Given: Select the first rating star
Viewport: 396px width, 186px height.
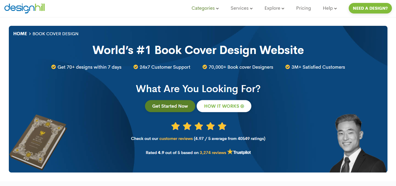Looking at the screenshot, I should pos(175,126).
